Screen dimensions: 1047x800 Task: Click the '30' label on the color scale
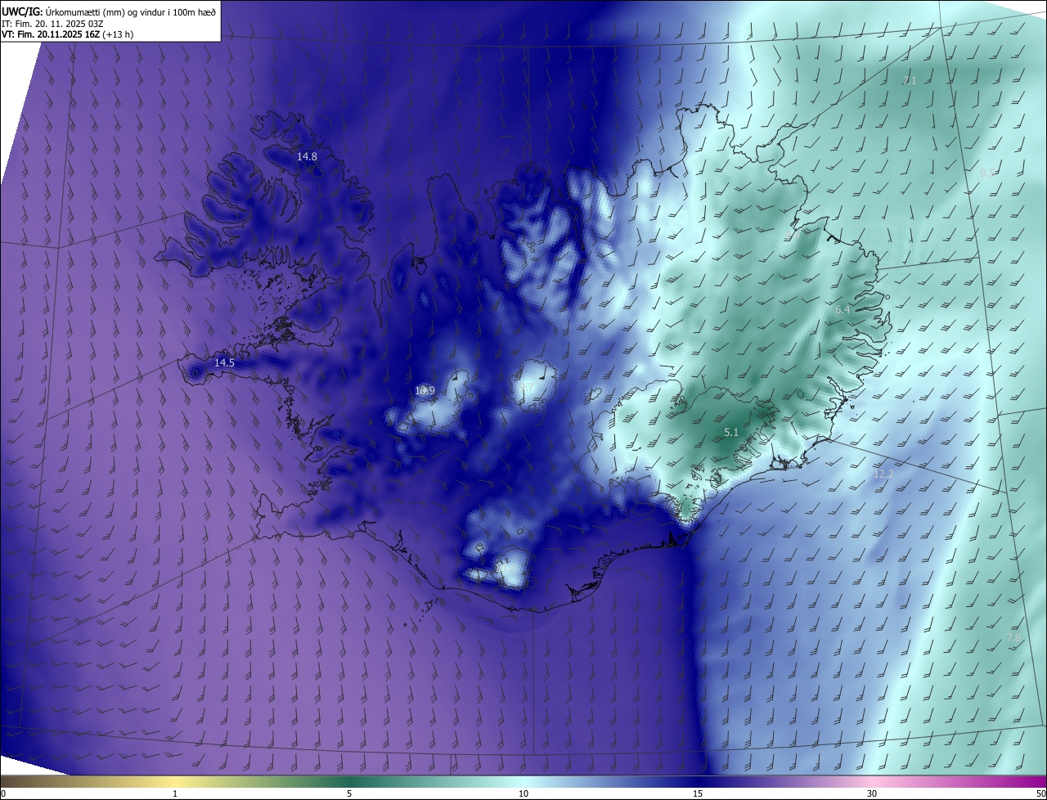872,793
